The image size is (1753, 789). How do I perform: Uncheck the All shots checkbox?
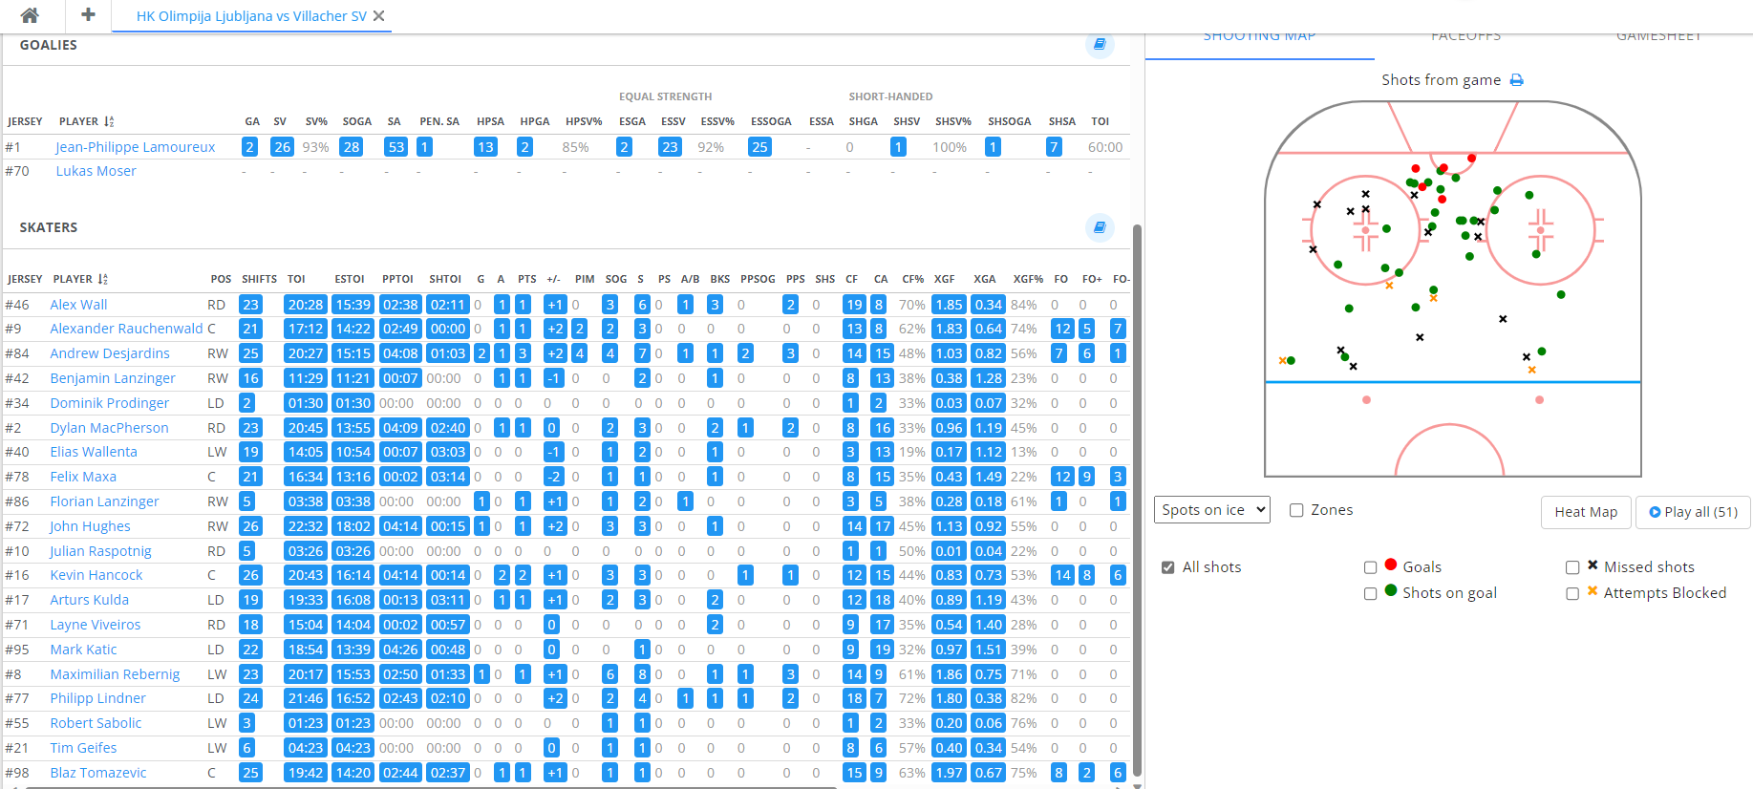1167,567
